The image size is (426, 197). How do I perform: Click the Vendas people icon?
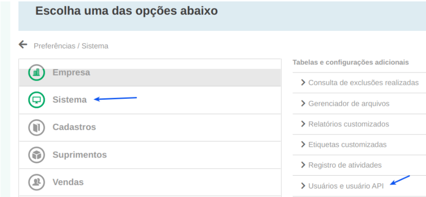coord(37,182)
